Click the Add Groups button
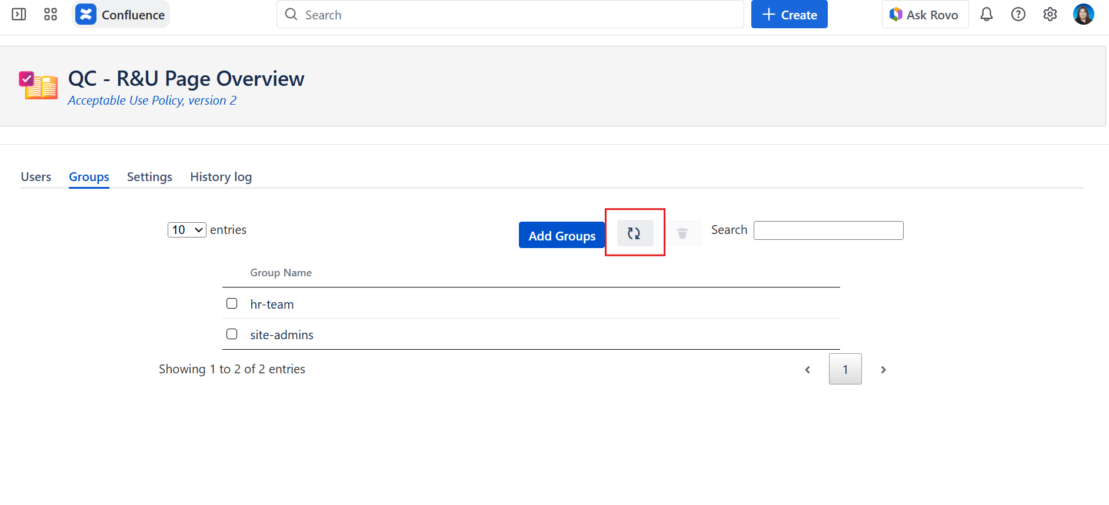 coord(561,235)
